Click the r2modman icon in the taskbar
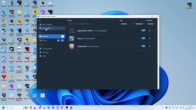Viewport: 196px width, 110px height. 71,108
